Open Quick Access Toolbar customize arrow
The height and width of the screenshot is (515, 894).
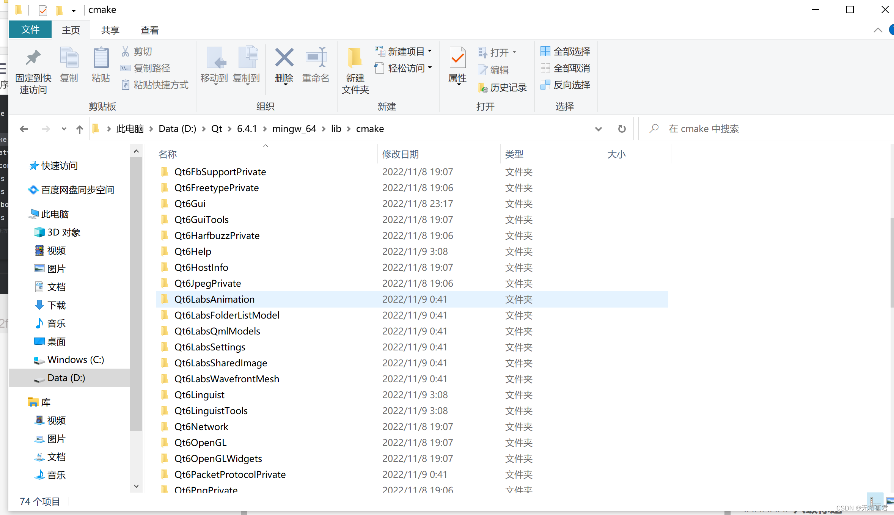[74, 10]
